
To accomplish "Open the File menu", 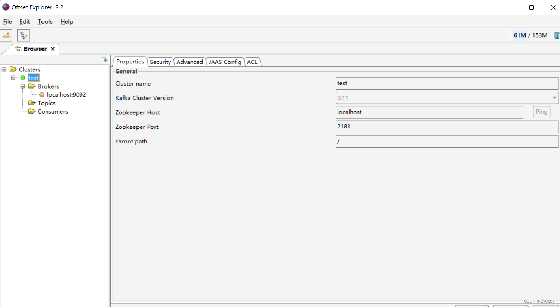I will click(x=7, y=21).
